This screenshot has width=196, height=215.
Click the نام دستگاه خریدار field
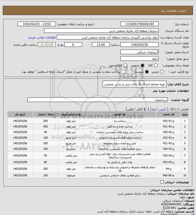click(x=101, y=31)
